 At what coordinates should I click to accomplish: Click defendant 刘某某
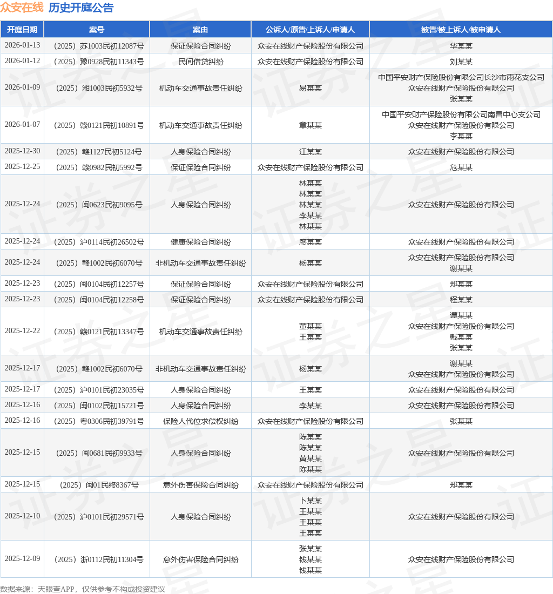click(461, 62)
